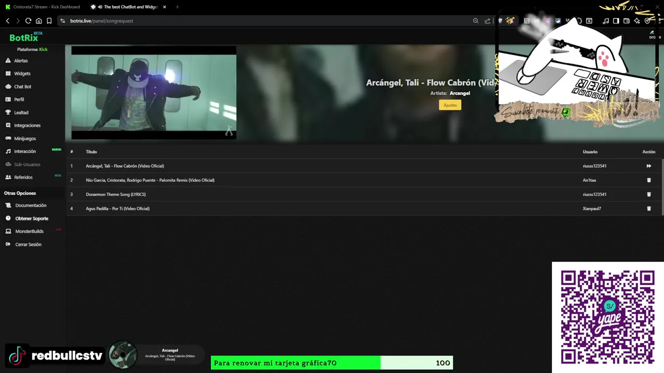This screenshot has width=664, height=373.
Task: Select 'Agus Padilla - Por Ti (Video Oficial)' title
Action: 118,208
